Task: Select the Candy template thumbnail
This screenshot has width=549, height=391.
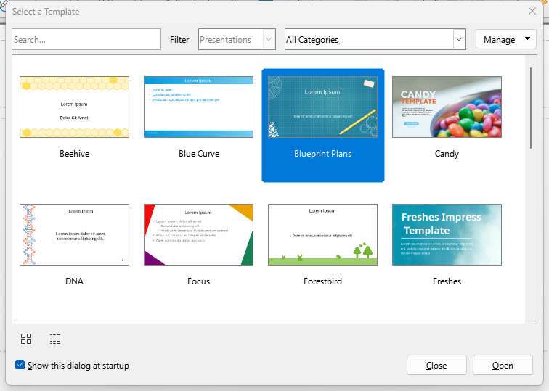Action: [447, 107]
